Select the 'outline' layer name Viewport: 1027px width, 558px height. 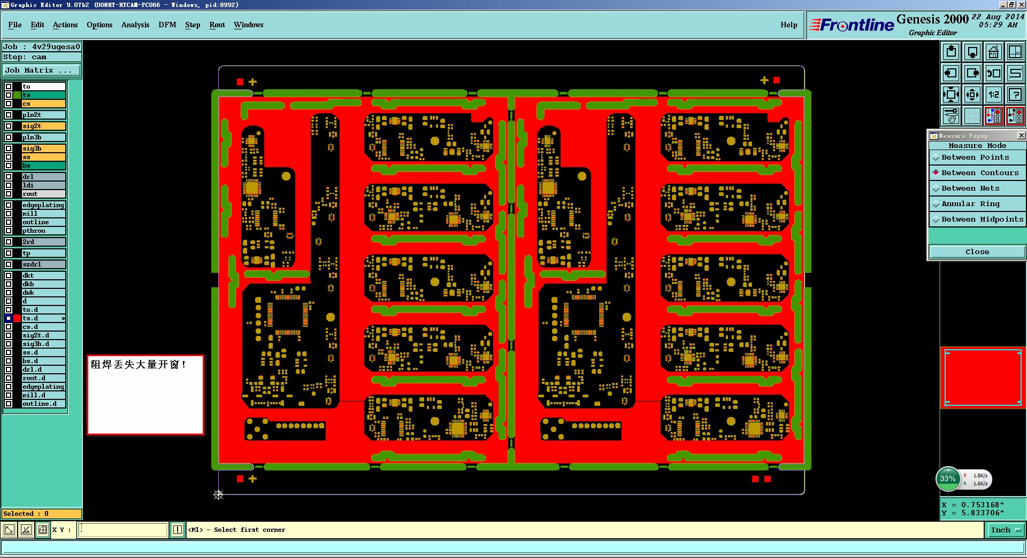[43, 222]
